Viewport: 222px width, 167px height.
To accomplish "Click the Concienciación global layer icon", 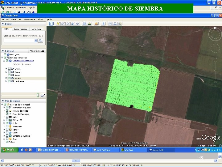I will [10, 136].
